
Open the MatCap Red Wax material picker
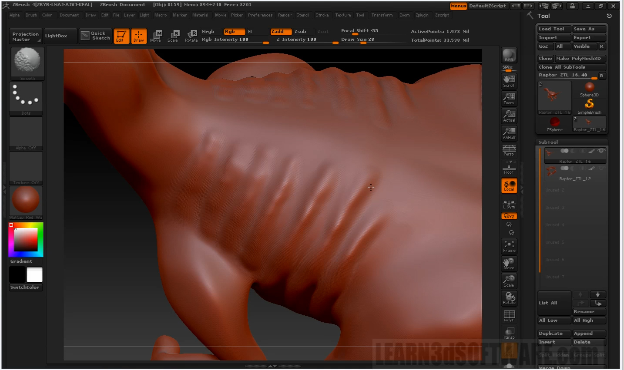26,202
